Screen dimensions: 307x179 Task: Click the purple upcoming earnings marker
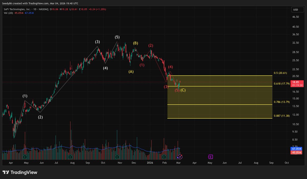click(210, 156)
